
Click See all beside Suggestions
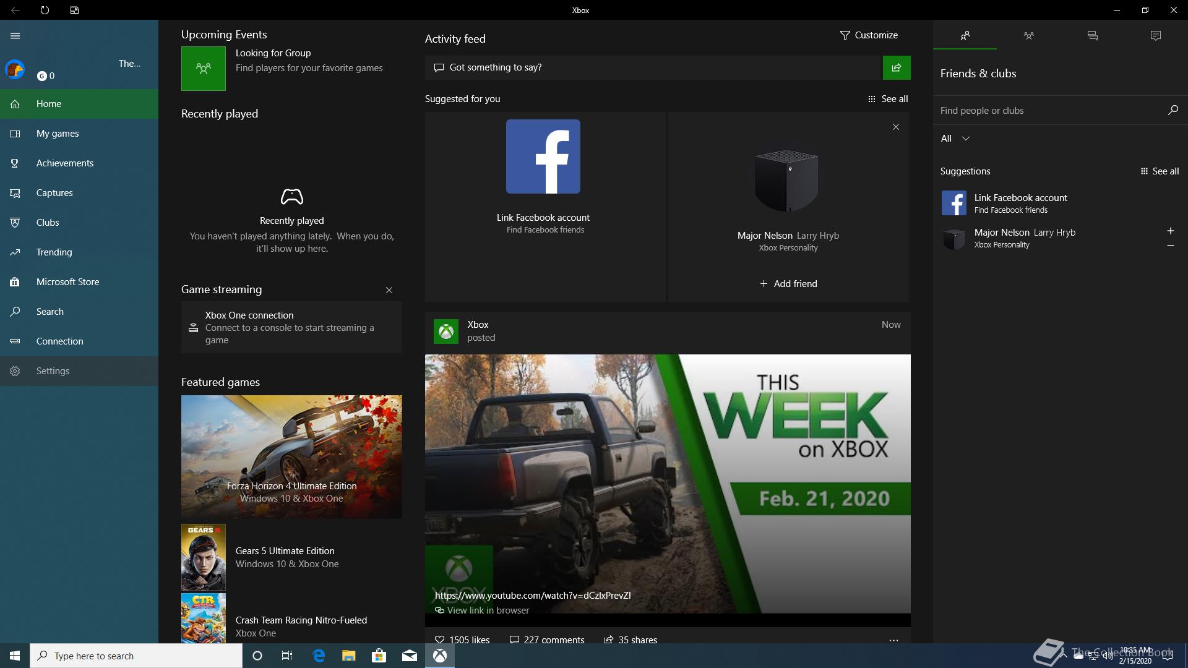click(x=1160, y=171)
